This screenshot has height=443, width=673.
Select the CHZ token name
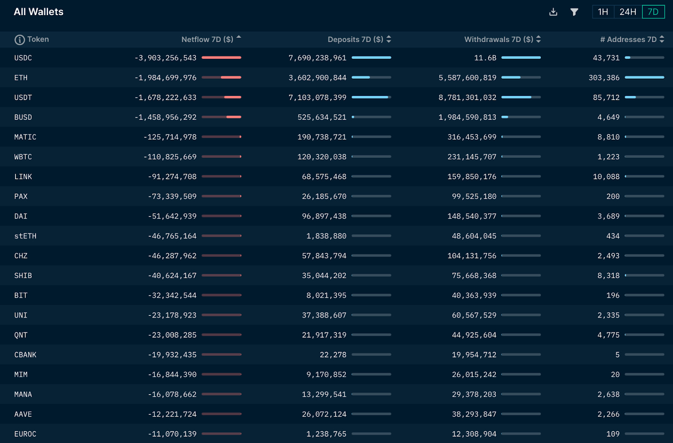21,255
